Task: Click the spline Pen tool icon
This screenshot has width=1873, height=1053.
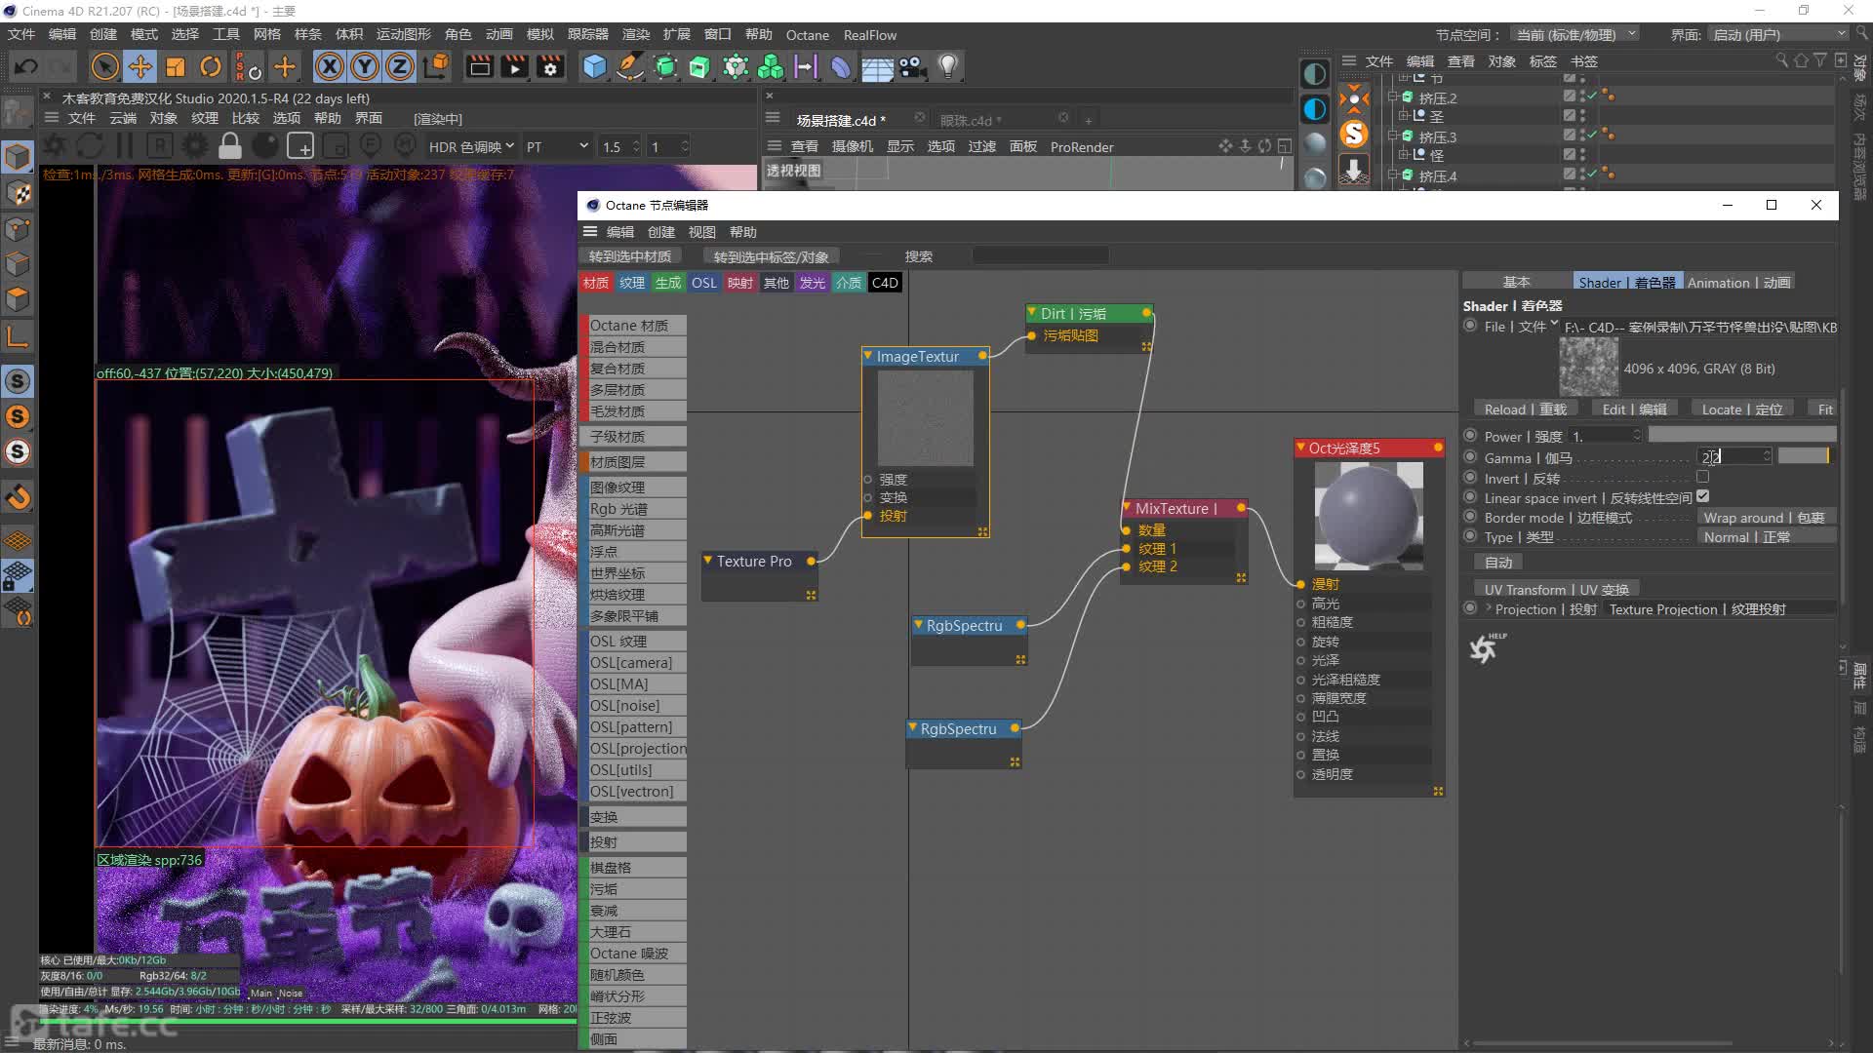Action: (630, 66)
